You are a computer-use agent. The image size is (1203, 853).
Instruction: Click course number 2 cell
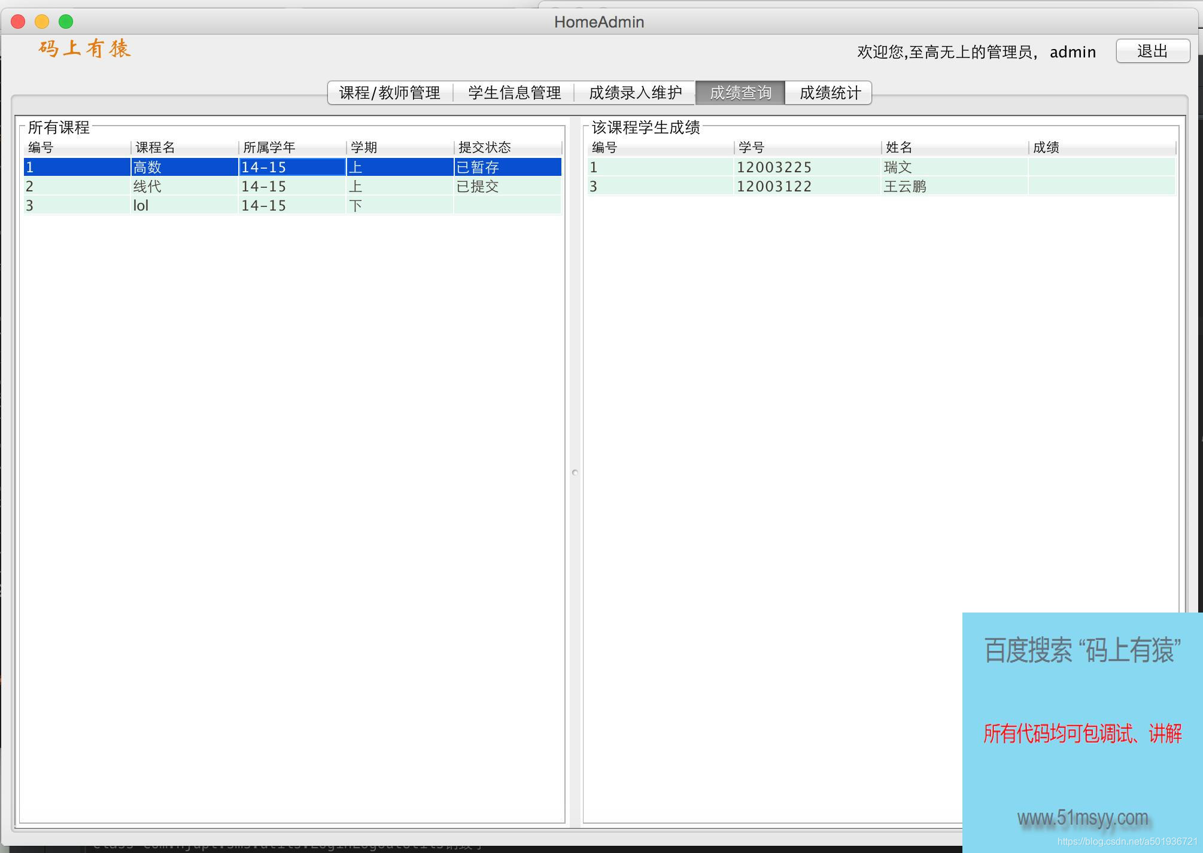tap(77, 186)
